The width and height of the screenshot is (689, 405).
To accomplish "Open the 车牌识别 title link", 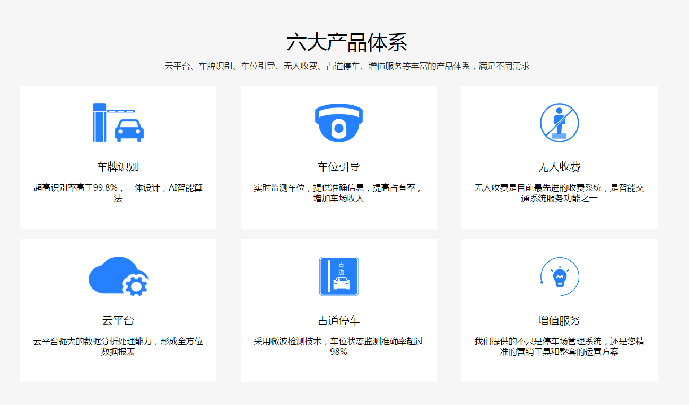I will 118,167.
